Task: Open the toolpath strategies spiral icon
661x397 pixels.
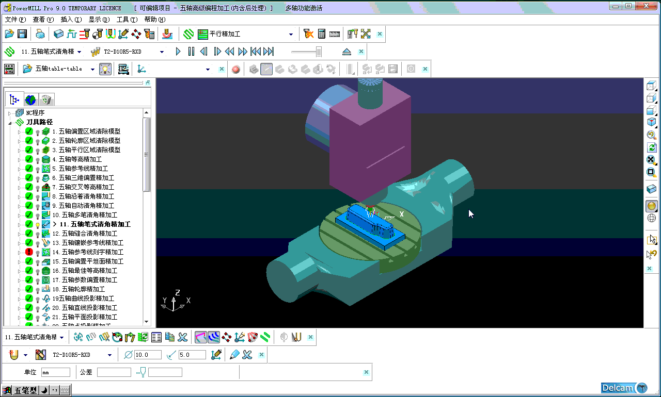Action: coord(188,34)
